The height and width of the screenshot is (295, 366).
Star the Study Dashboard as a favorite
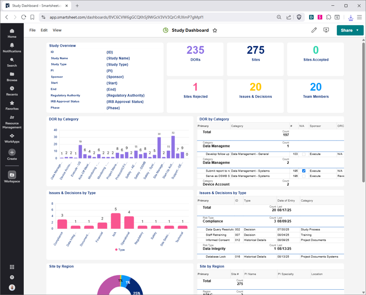coord(215,30)
